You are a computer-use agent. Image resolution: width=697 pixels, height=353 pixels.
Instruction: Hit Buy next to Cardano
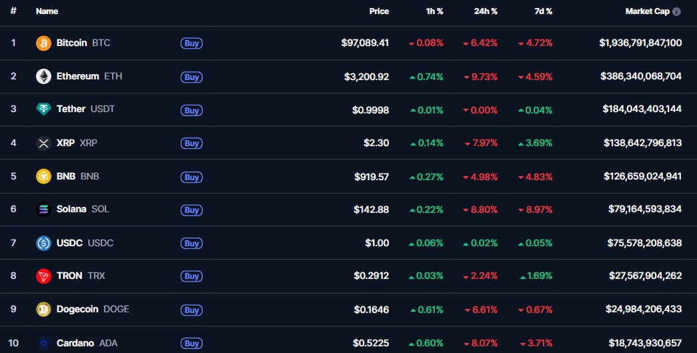click(191, 343)
